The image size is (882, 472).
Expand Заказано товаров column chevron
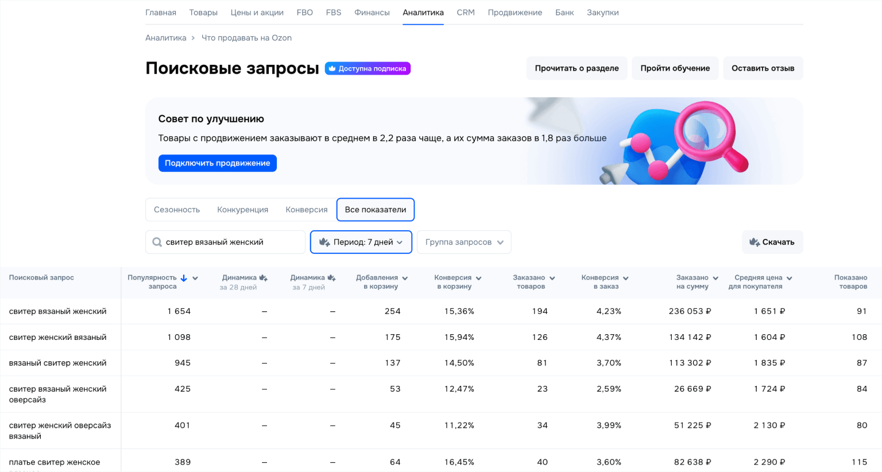[x=552, y=278]
